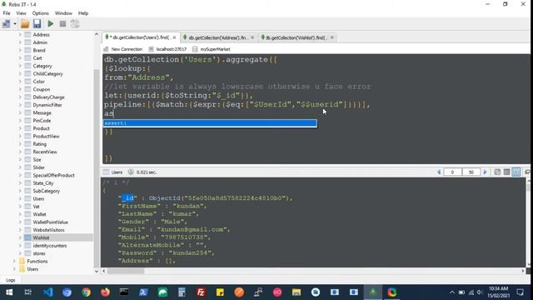The width and height of the screenshot is (533, 300).
Task: Expand the Functions folder node
Action: tap(14, 261)
